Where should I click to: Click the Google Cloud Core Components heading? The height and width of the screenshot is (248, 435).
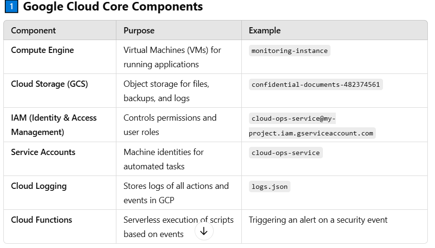(113, 7)
